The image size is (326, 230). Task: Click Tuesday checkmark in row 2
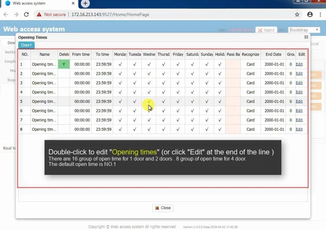[135, 74]
